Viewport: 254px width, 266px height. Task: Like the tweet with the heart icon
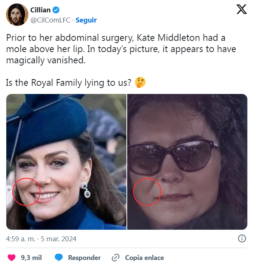click(x=12, y=258)
